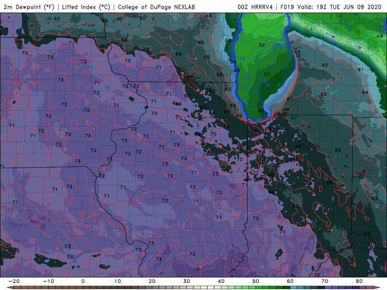Click the blue 9 lifted index label

pos(268,86)
